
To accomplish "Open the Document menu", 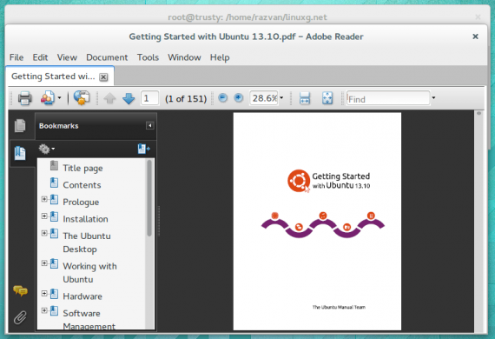I will point(107,57).
